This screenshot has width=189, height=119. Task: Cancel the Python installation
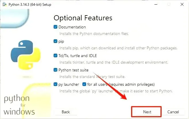pyautogui.click(x=173, y=112)
